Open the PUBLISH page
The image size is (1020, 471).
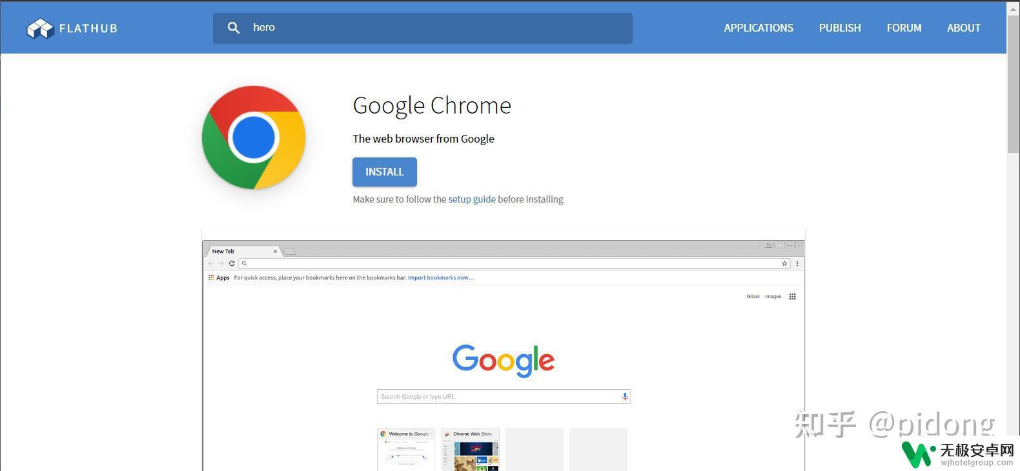[840, 28]
